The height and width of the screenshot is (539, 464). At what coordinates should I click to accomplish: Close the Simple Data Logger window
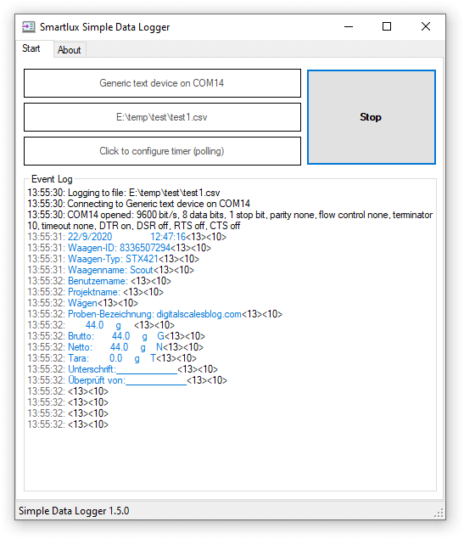click(426, 27)
